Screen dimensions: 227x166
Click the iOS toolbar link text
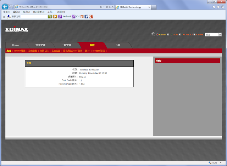(x=78, y=17)
